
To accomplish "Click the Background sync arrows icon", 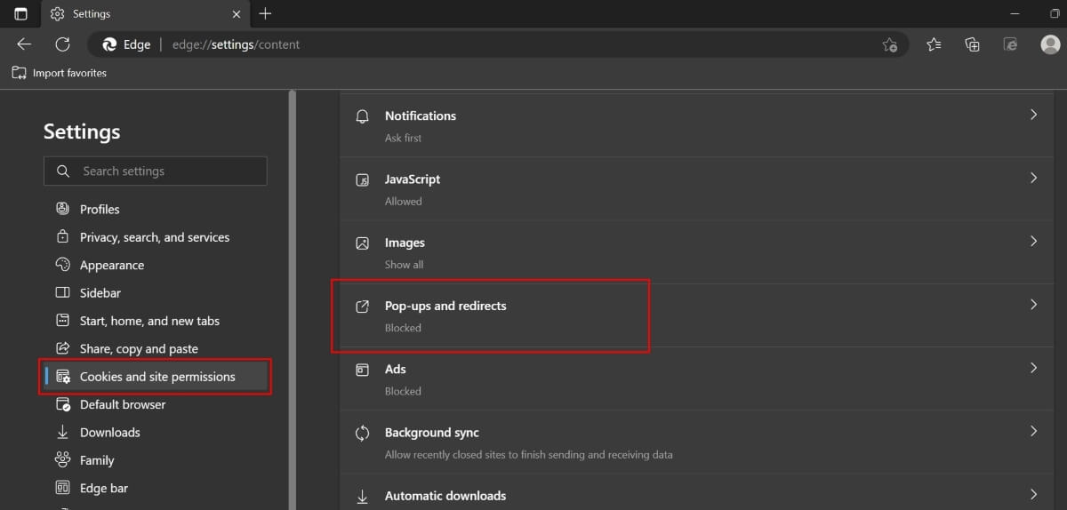I will (362, 434).
